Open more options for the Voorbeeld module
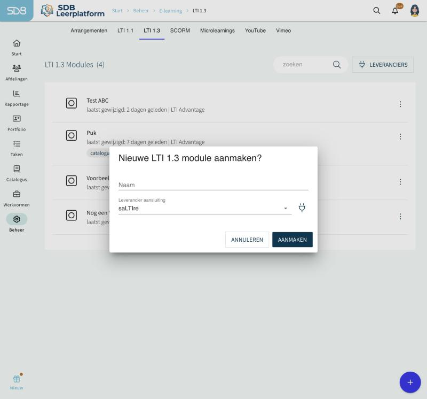The width and height of the screenshot is (427, 399). click(400, 182)
